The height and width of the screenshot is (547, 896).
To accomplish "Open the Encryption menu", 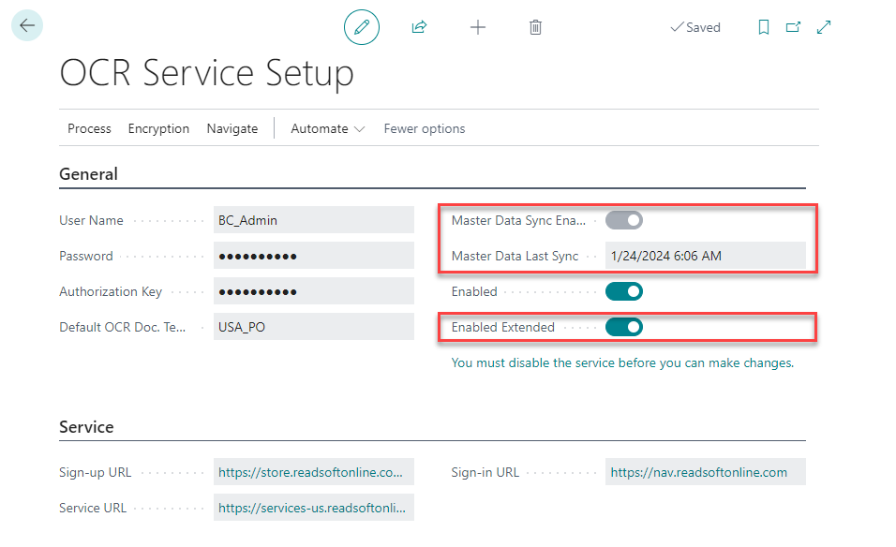I will [x=158, y=128].
